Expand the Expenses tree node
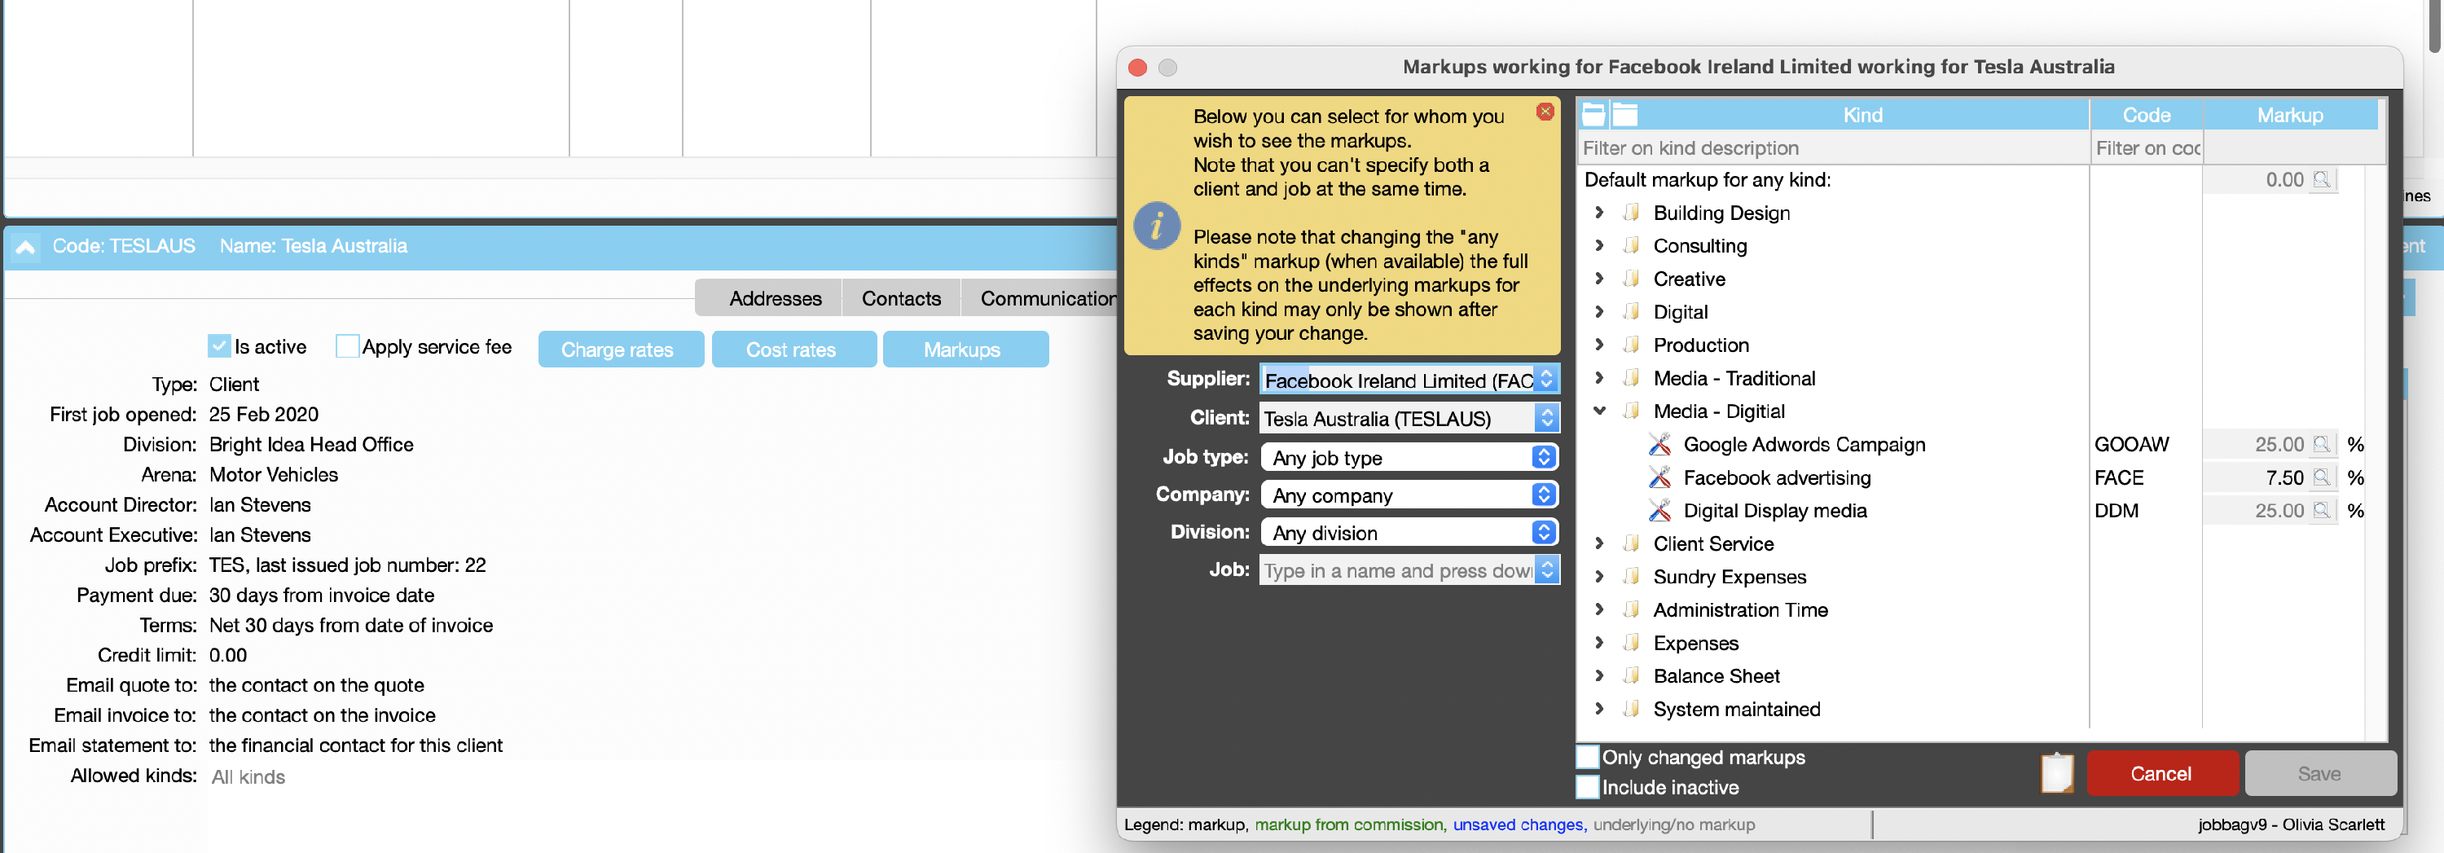 coord(1600,644)
